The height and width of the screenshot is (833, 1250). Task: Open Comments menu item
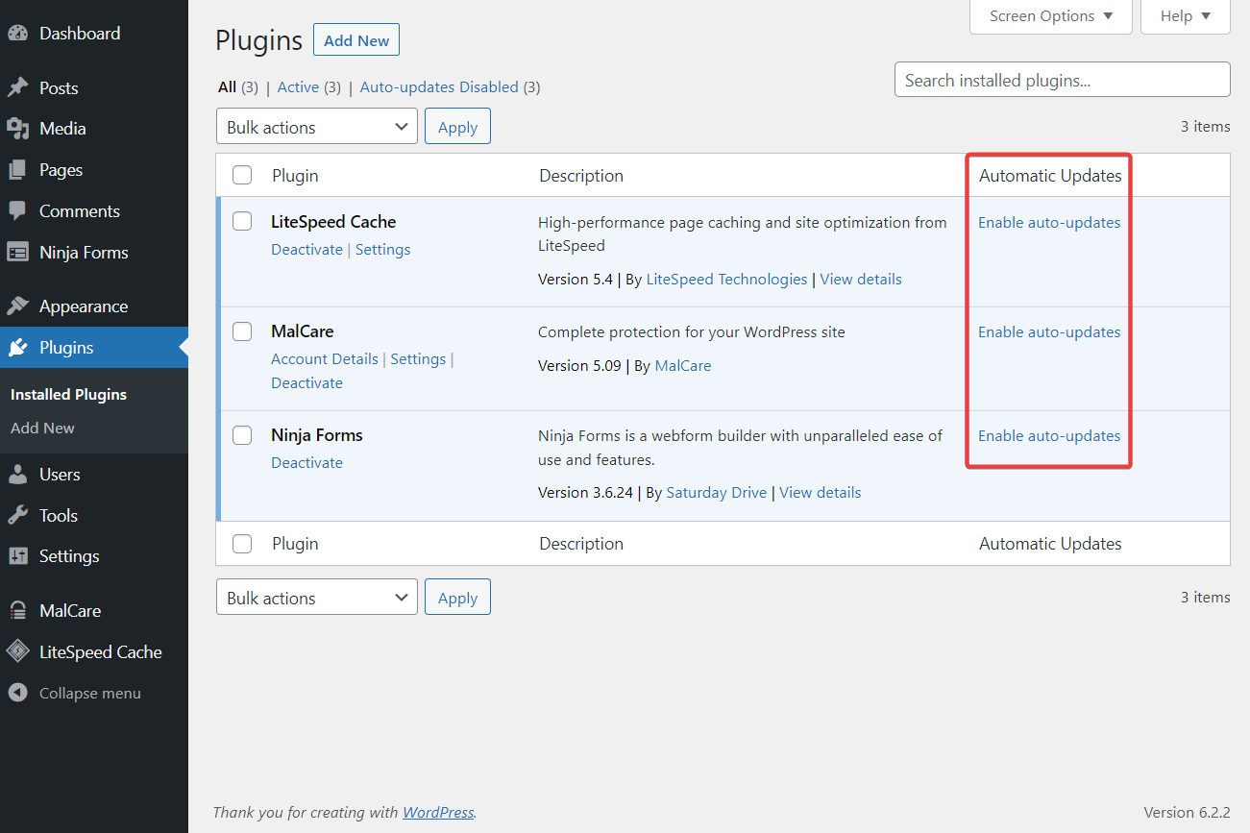94,211
